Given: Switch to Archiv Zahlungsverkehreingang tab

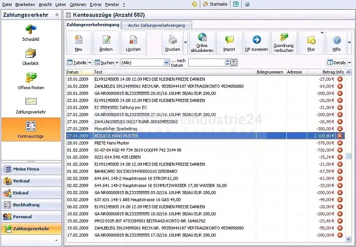Looking at the screenshot, I should tap(156, 25).
